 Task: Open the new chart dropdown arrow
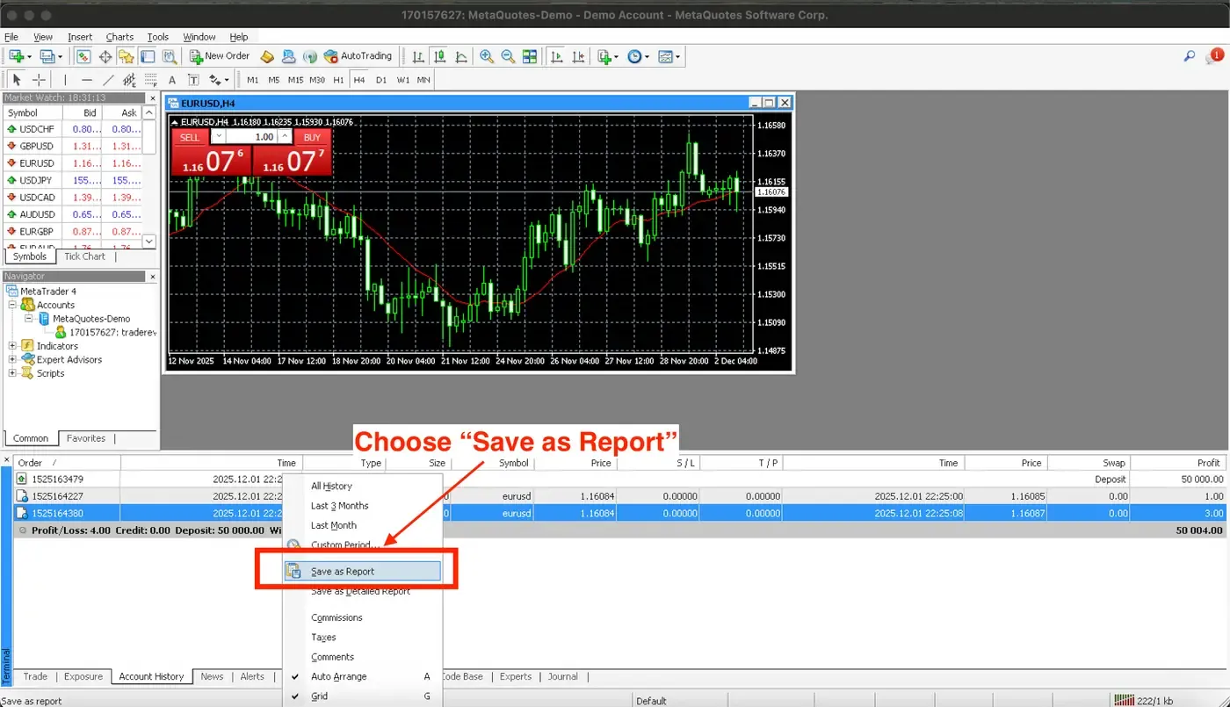(x=30, y=56)
